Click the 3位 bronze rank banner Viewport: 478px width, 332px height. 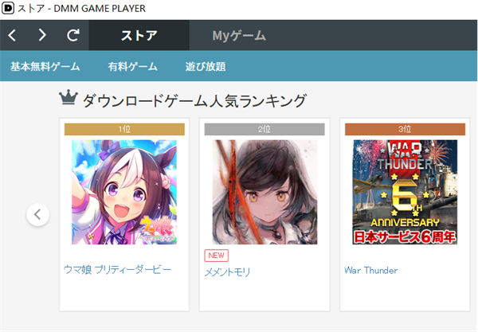[x=405, y=129]
